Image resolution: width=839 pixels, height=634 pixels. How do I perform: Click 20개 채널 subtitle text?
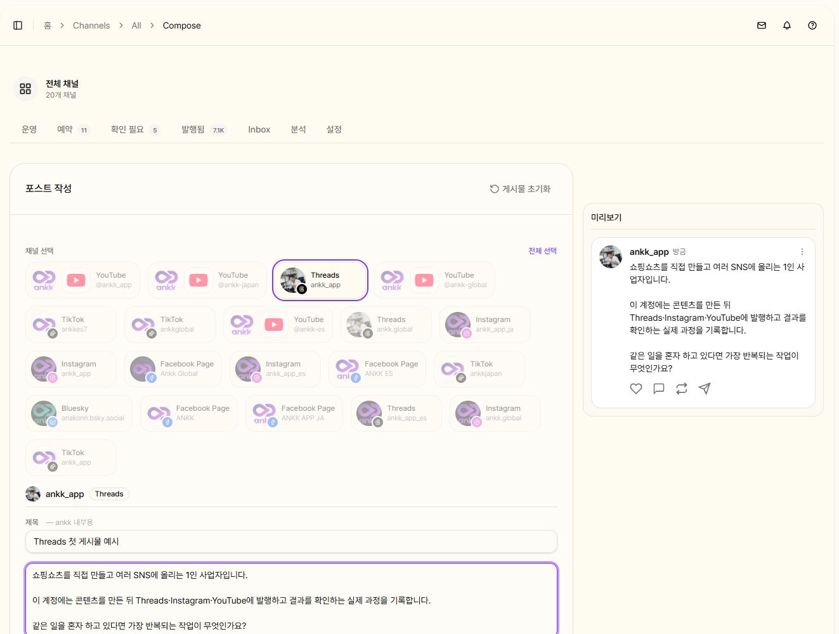point(61,95)
